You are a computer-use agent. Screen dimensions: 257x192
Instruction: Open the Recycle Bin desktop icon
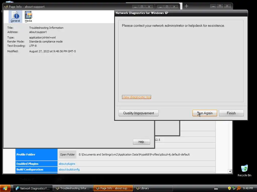click(244, 170)
